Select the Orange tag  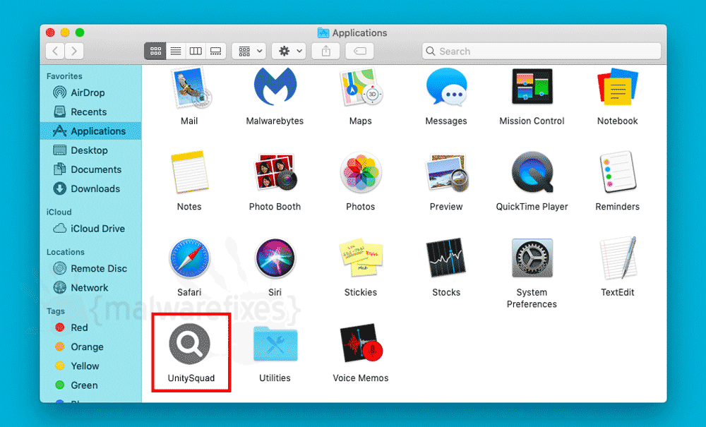tap(90, 347)
